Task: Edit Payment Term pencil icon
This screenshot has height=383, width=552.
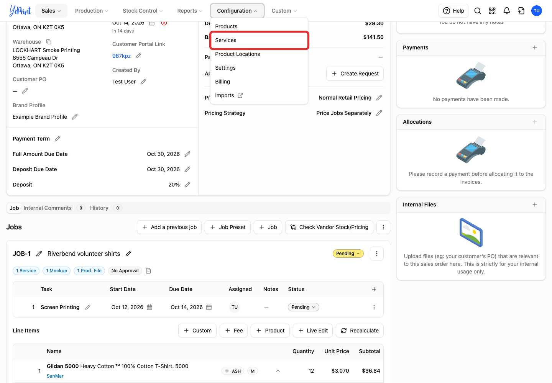Action: [58, 139]
